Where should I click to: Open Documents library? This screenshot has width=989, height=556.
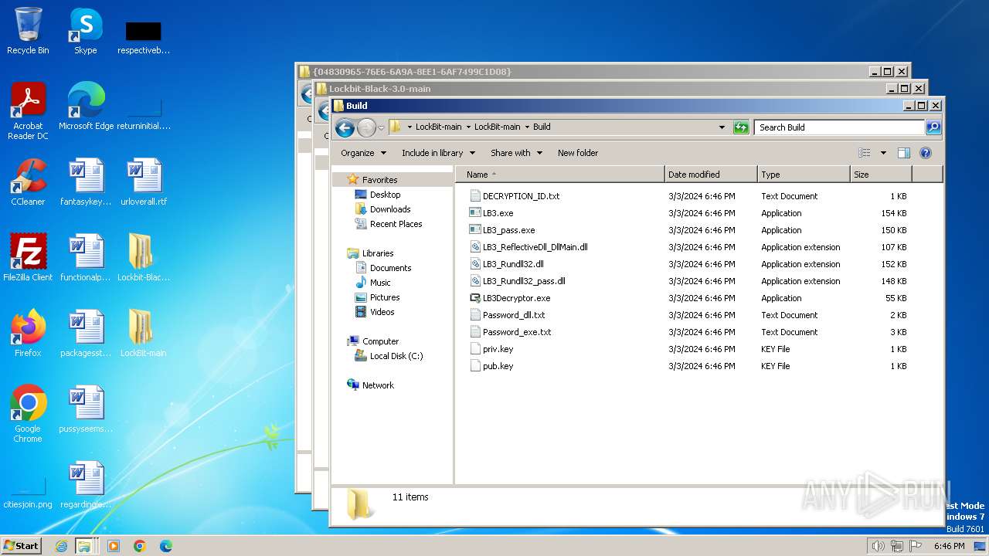tap(390, 268)
